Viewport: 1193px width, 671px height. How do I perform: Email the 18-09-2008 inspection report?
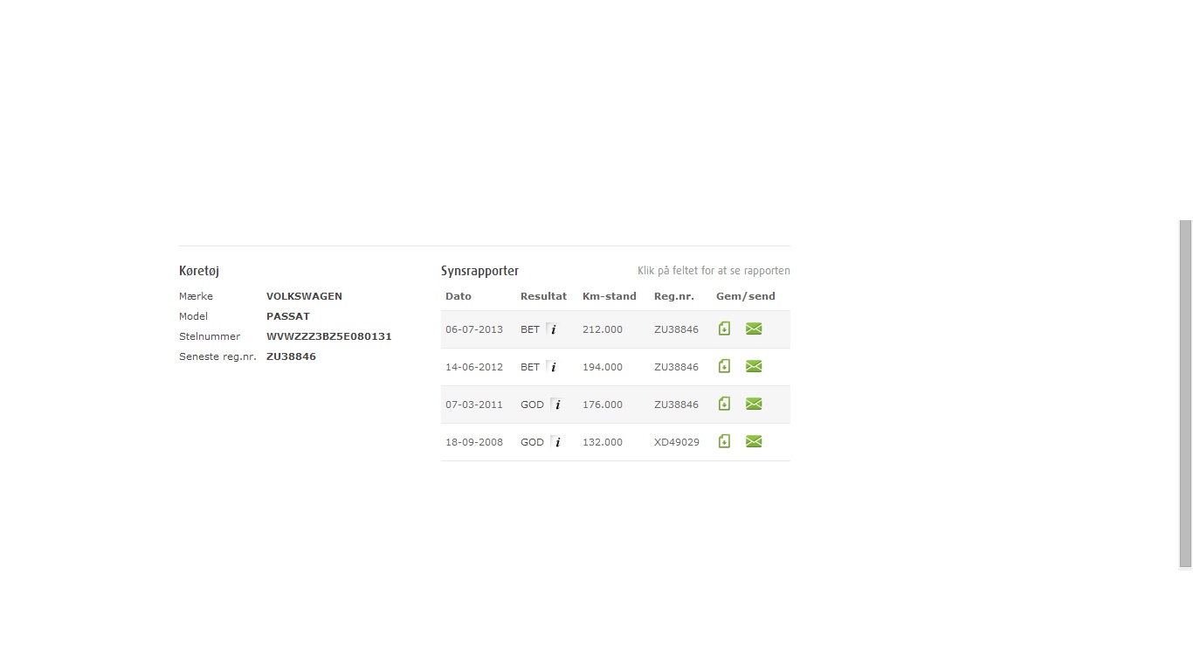[754, 441]
